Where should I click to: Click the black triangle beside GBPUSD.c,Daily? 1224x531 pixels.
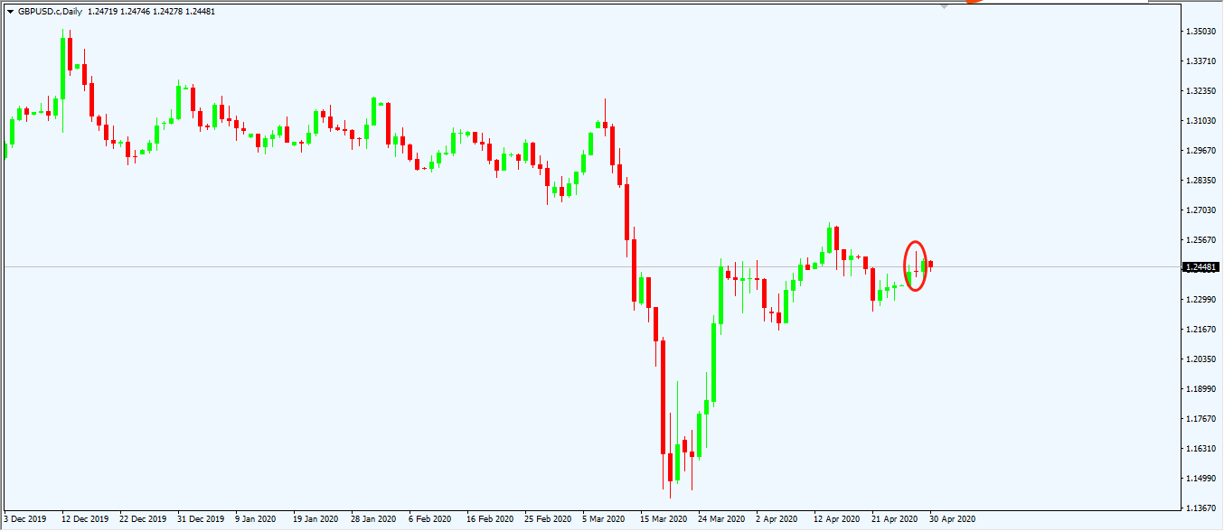coord(10,12)
